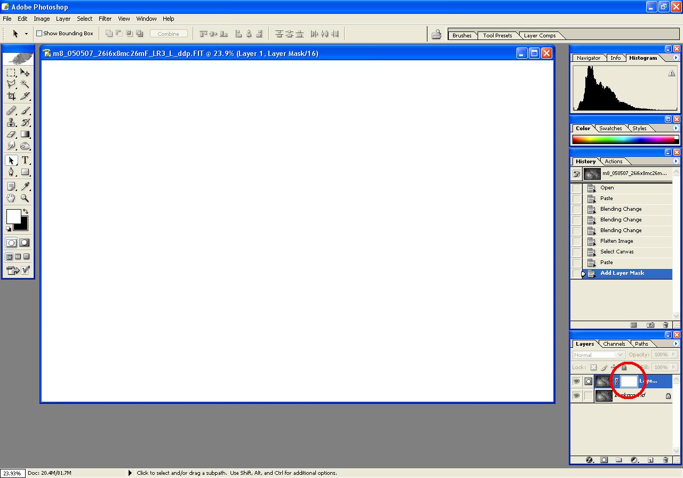
Task: Select the Crop tool
Action: (11, 97)
